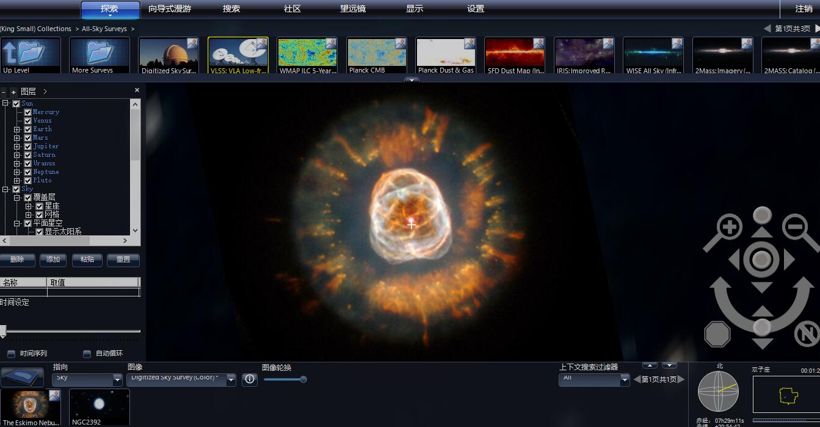Image resolution: width=820 pixels, height=427 pixels.
Task: Click the zoom out magnifier icon
Action: [x=796, y=228]
